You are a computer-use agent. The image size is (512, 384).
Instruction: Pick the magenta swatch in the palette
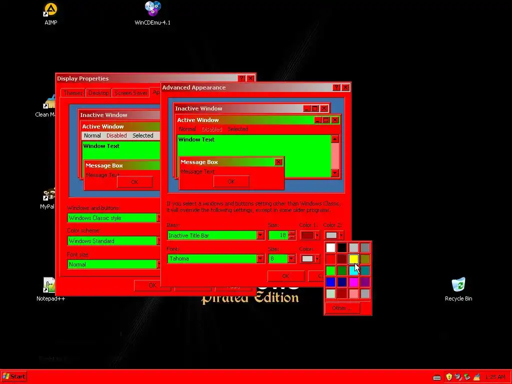(353, 282)
